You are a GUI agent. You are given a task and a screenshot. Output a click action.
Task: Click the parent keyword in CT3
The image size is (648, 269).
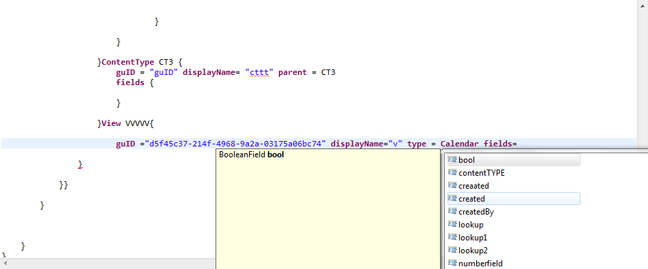293,73
